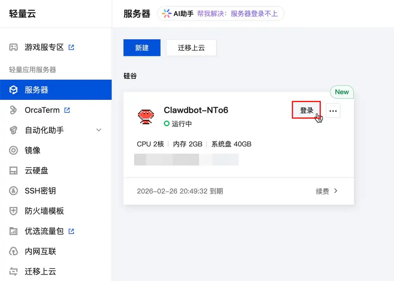
Task: Expand the 自动化助手 sidebar section
Action: point(98,130)
